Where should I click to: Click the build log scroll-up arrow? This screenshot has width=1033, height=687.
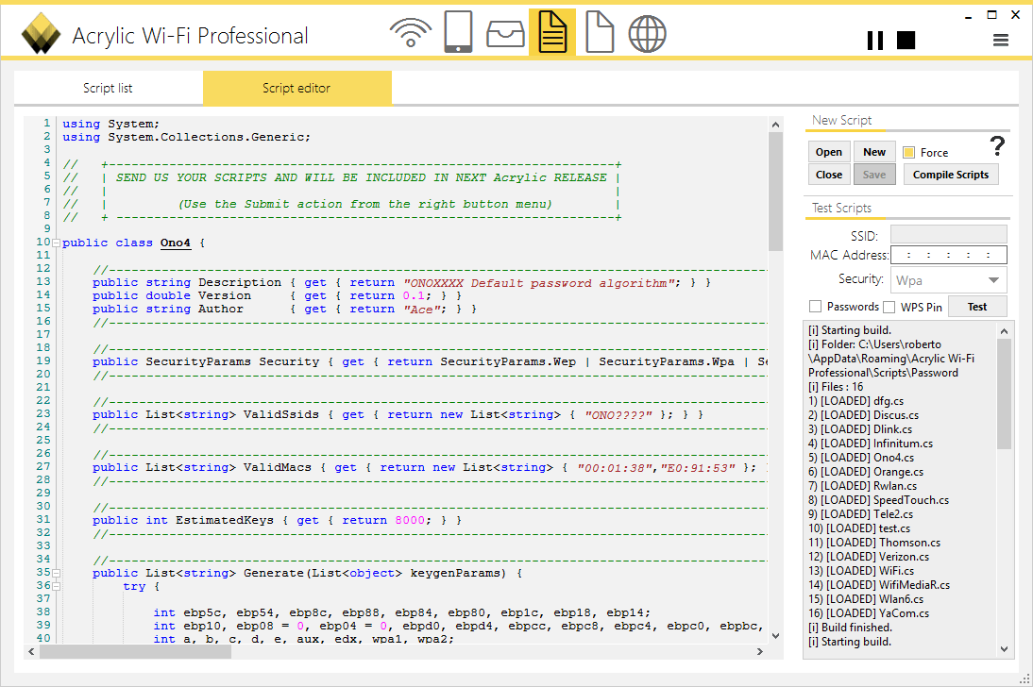pos(1004,330)
